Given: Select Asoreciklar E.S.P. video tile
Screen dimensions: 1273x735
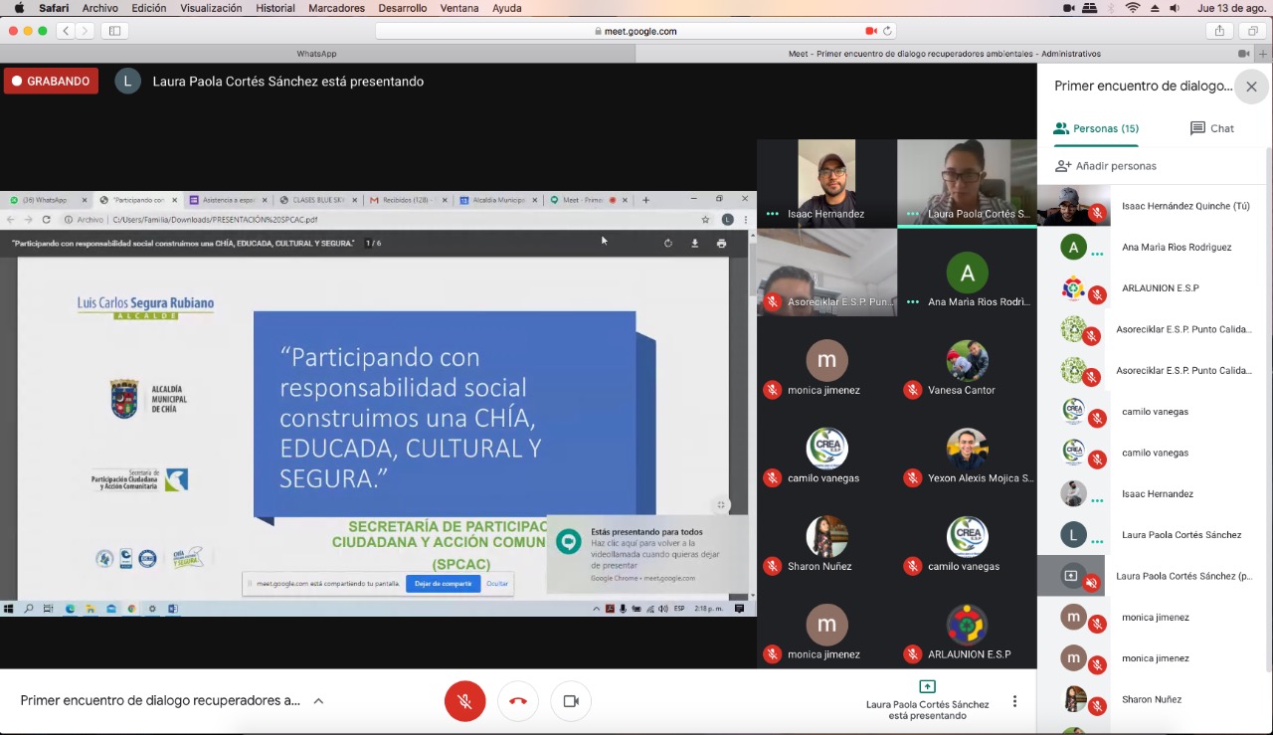Looking at the screenshot, I should click(826, 273).
